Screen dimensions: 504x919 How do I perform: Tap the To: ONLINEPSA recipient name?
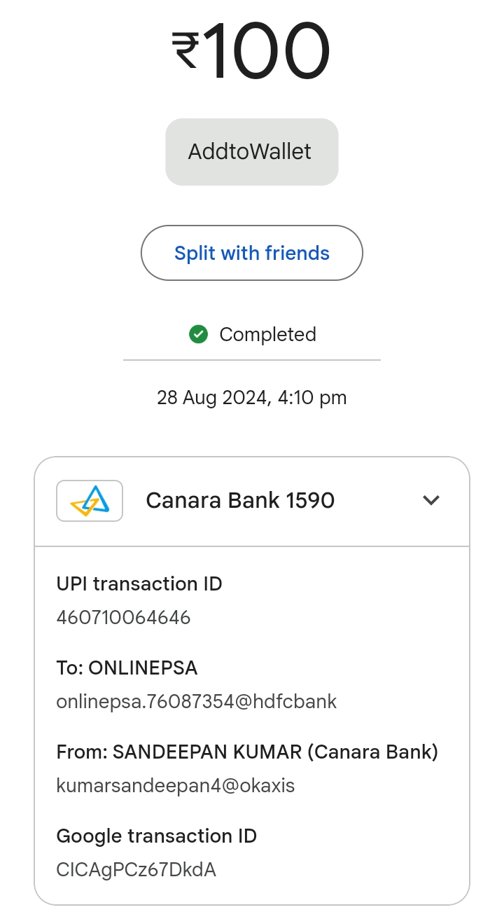(x=127, y=668)
